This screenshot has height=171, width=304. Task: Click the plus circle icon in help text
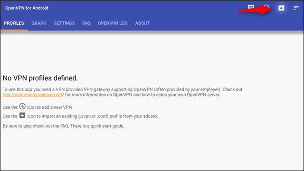pos(22,106)
